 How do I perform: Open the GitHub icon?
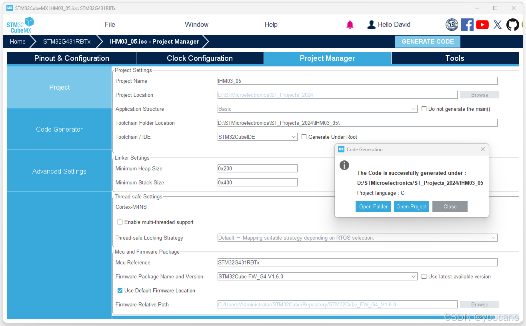pos(513,25)
